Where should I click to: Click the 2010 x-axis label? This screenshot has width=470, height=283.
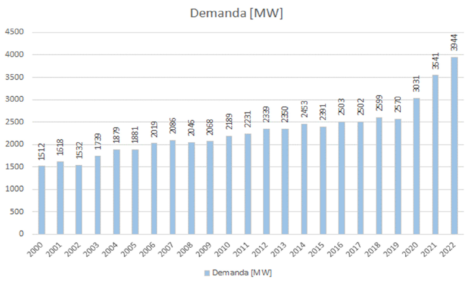pos(223,249)
